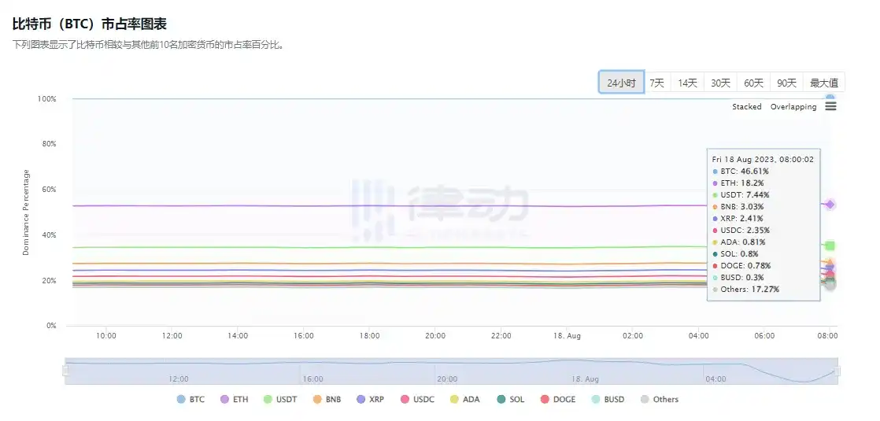Click the Dominance Percentage axis title
This screenshot has height=421, width=880.
26,212
